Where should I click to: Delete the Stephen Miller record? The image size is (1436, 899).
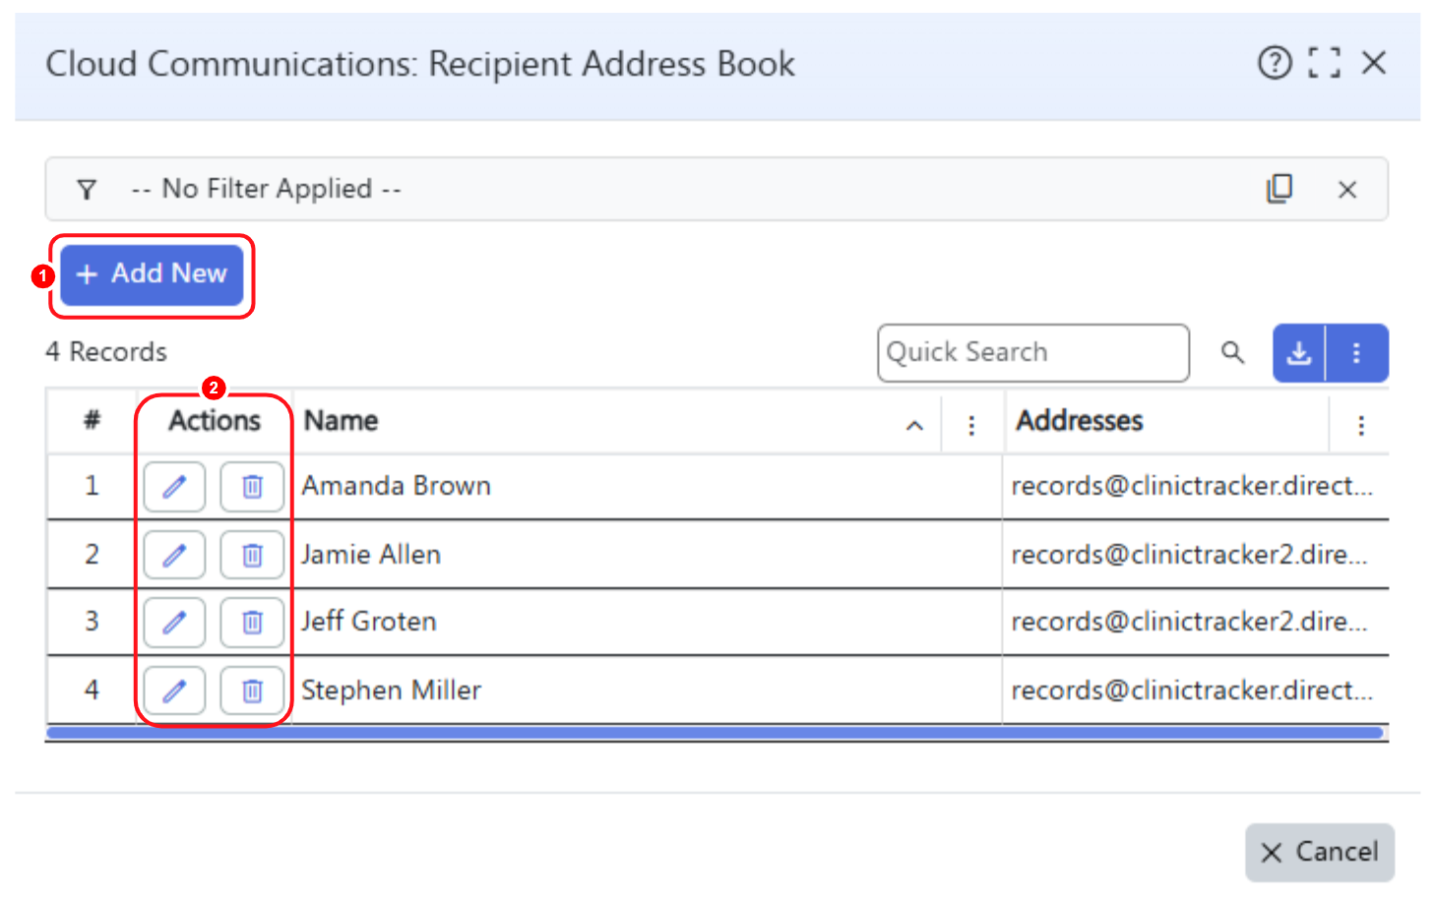click(x=252, y=690)
